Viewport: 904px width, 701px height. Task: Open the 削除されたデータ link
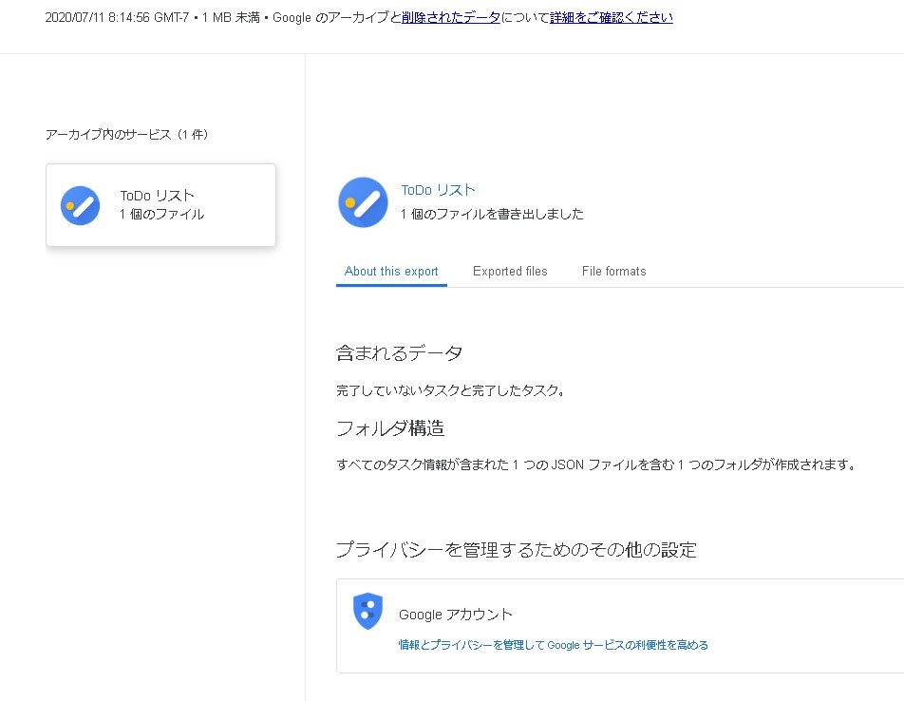(451, 17)
